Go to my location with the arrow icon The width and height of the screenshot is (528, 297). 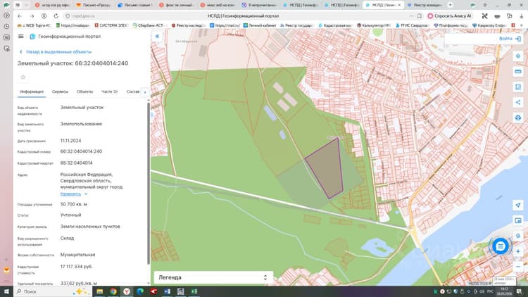pos(518,205)
